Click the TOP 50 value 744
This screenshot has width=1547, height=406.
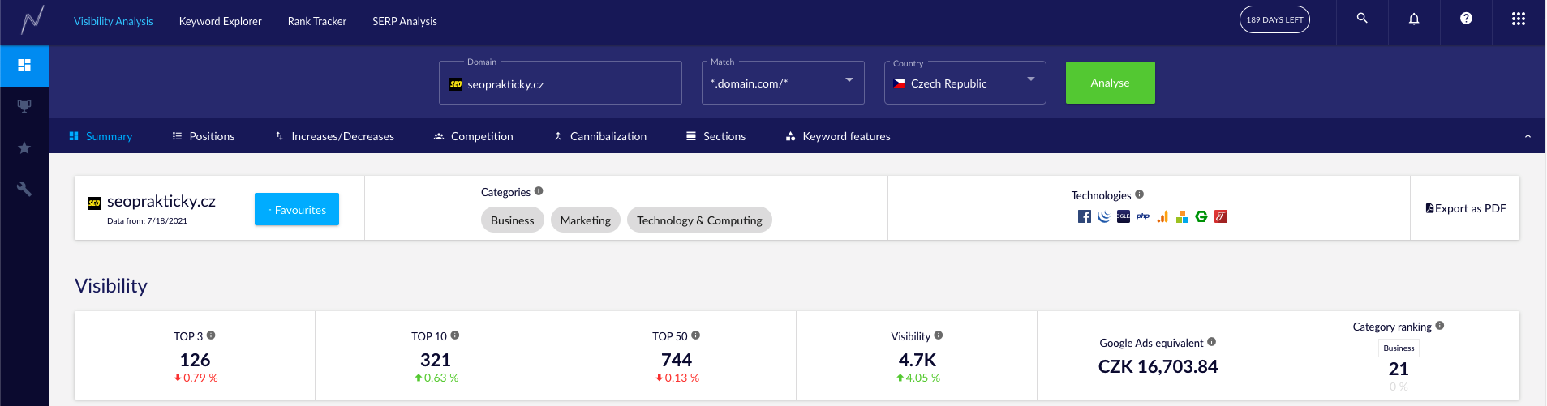(x=677, y=360)
